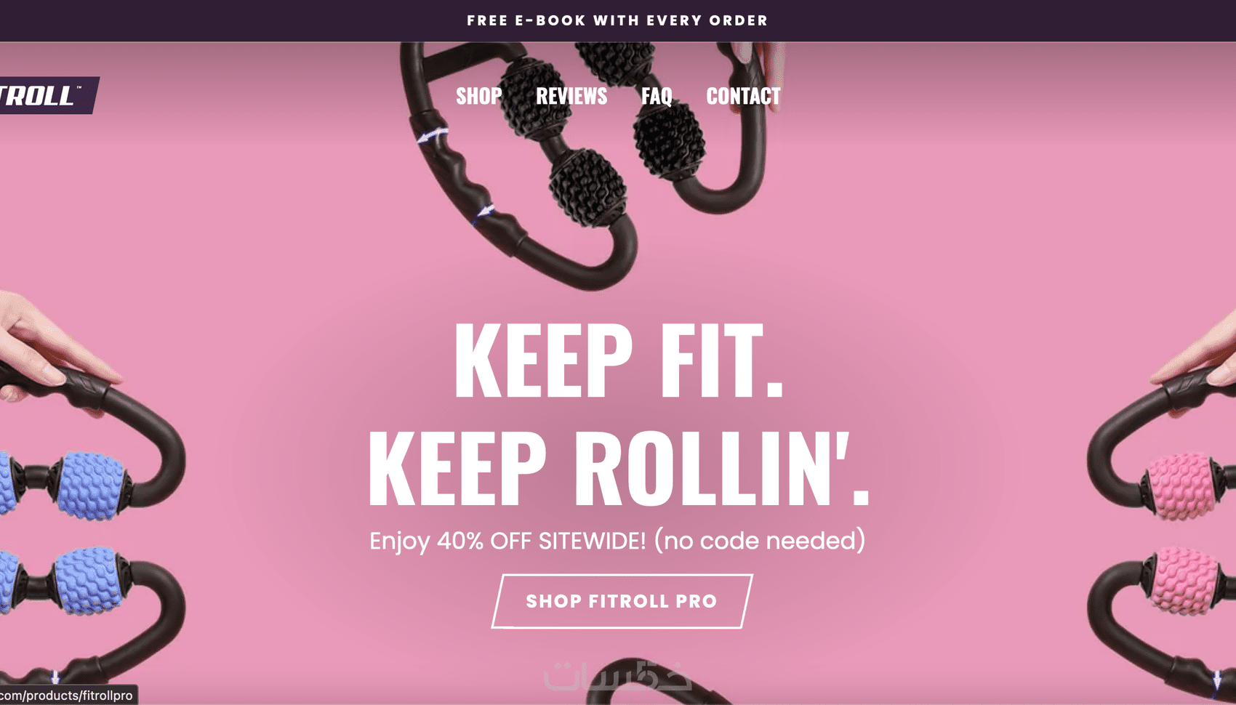The width and height of the screenshot is (1236, 705).
Task: Click the upper blue roller ball image
Action: (x=90, y=486)
